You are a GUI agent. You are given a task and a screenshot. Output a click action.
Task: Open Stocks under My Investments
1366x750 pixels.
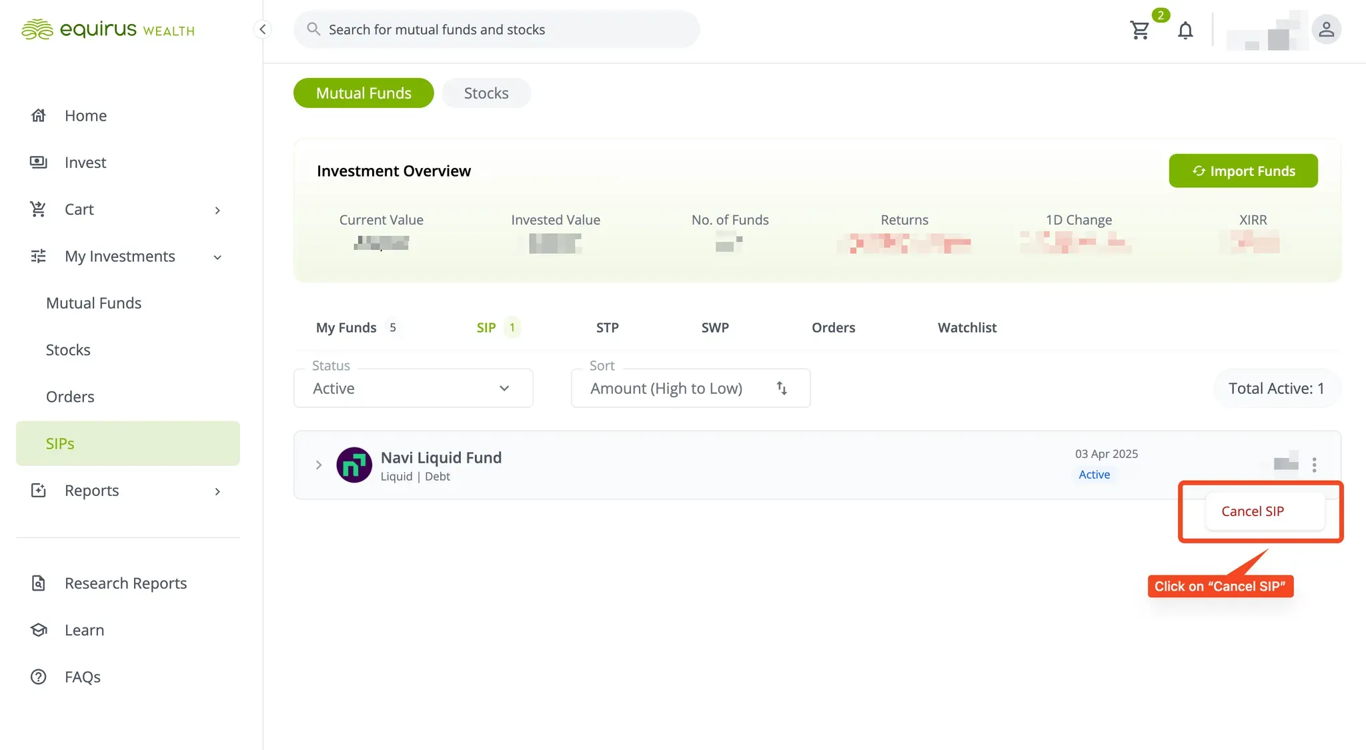(x=68, y=349)
